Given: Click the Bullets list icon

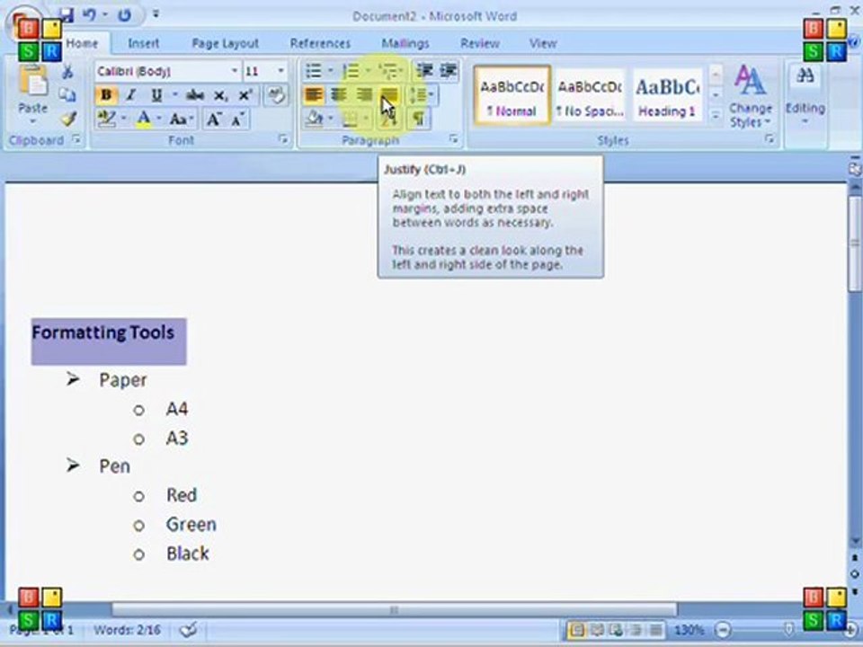Looking at the screenshot, I should 313,70.
